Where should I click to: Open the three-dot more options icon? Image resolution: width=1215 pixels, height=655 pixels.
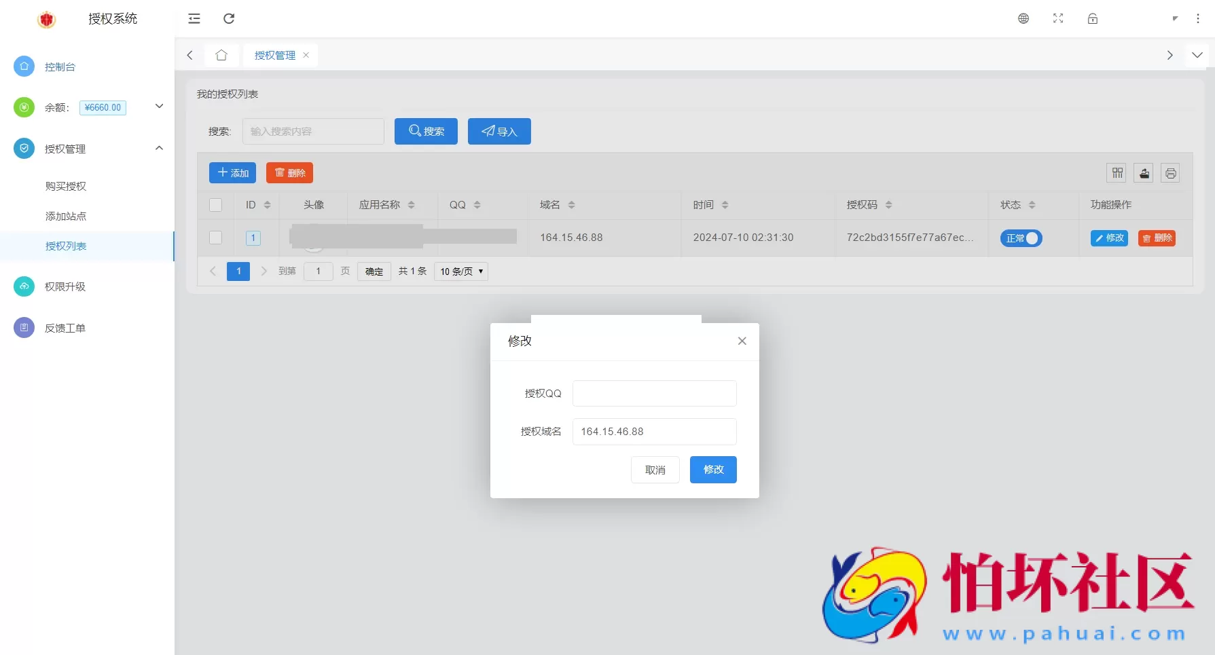[x=1199, y=18]
